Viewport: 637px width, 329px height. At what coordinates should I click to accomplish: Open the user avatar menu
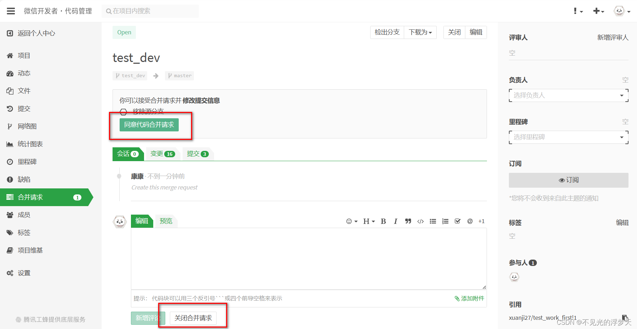tap(622, 11)
